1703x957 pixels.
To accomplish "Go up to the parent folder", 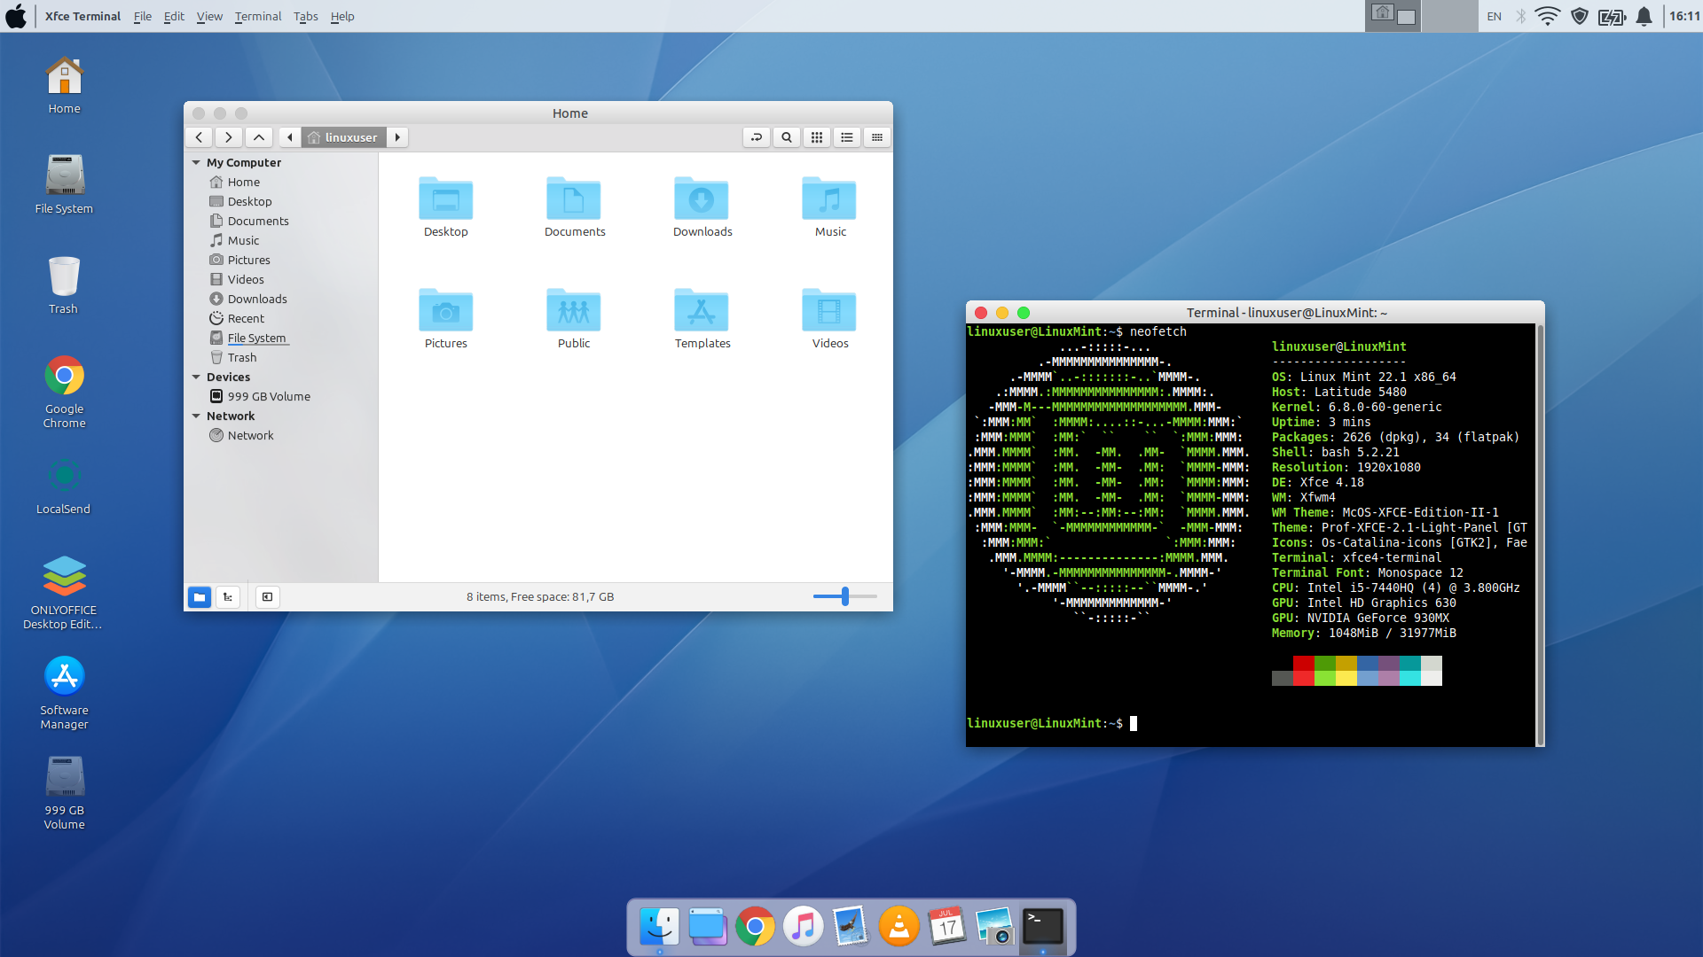I will (x=259, y=137).
